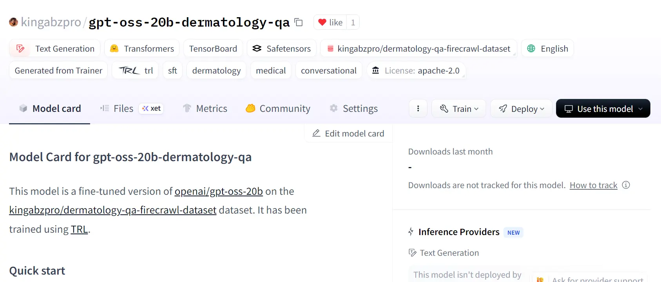Open the dermatology-qa-firecrawl-dataset tag
The width and height of the screenshot is (661, 282).
pos(418,48)
